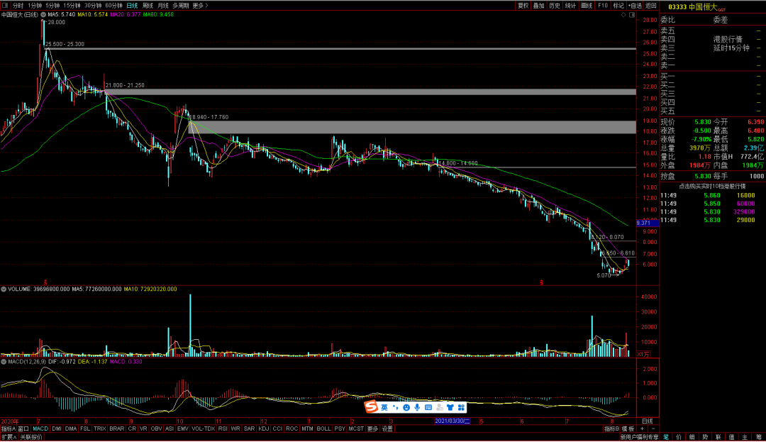Screen dimensions: 766x442
Task: Expand 更多 periods arrow
Action: pyautogui.click(x=200, y=6)
